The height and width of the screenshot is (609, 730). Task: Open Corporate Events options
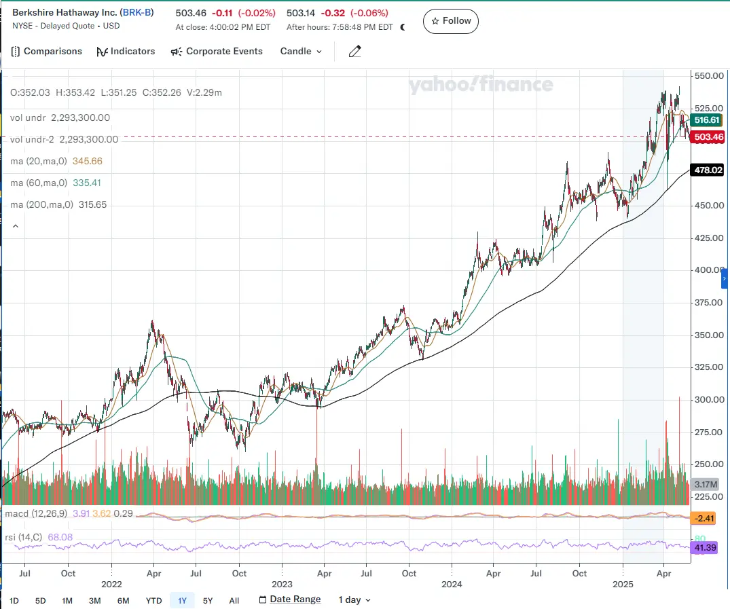(x=217, y=51)
